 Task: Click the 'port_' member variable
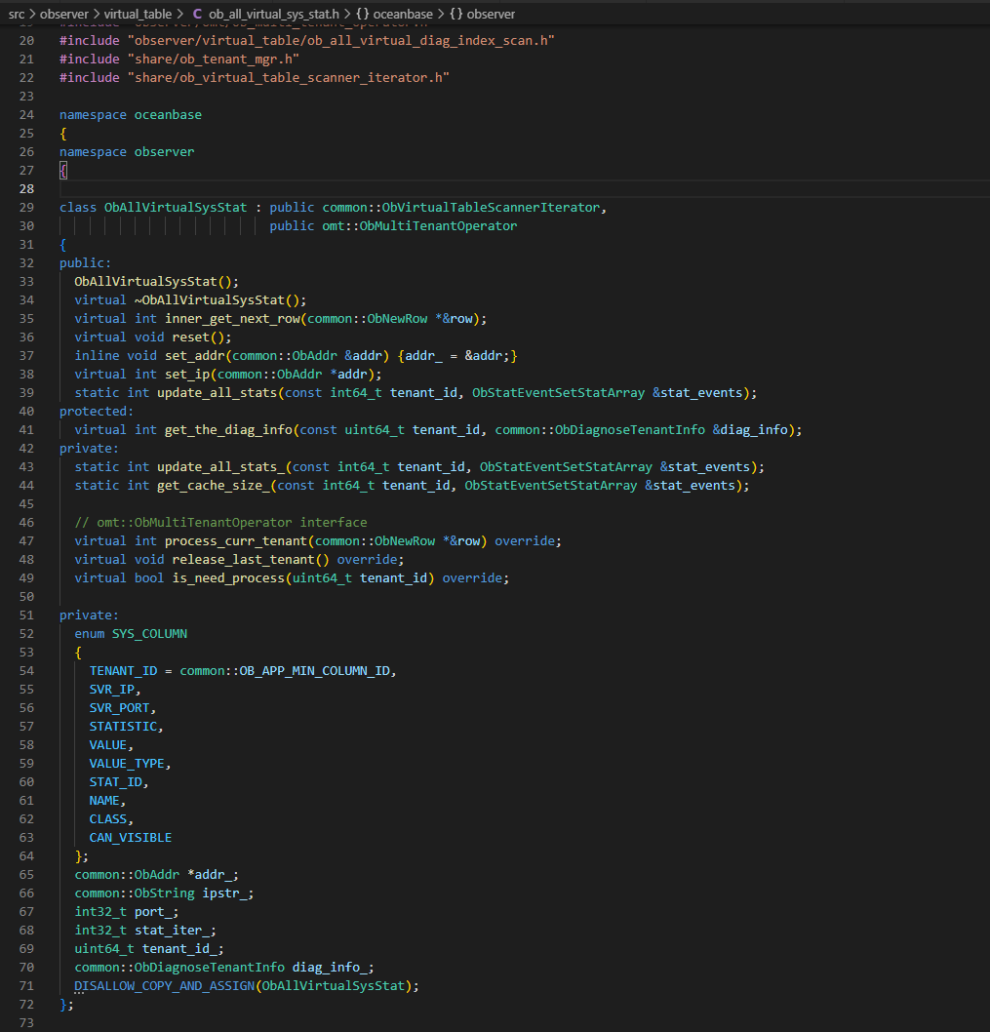pyautogui.click(x=153, y=912)
